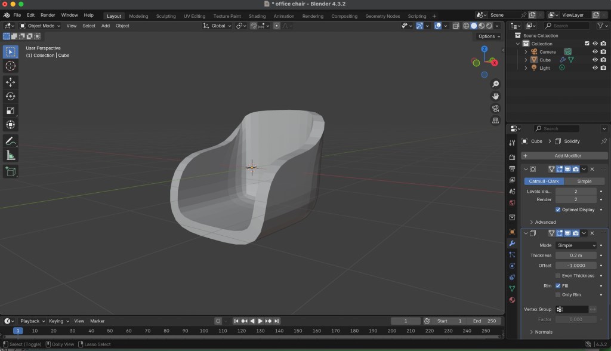Open the Solidify Mode dropdown
Viewport: 611px width, 351px height.
tap(576, 245)
